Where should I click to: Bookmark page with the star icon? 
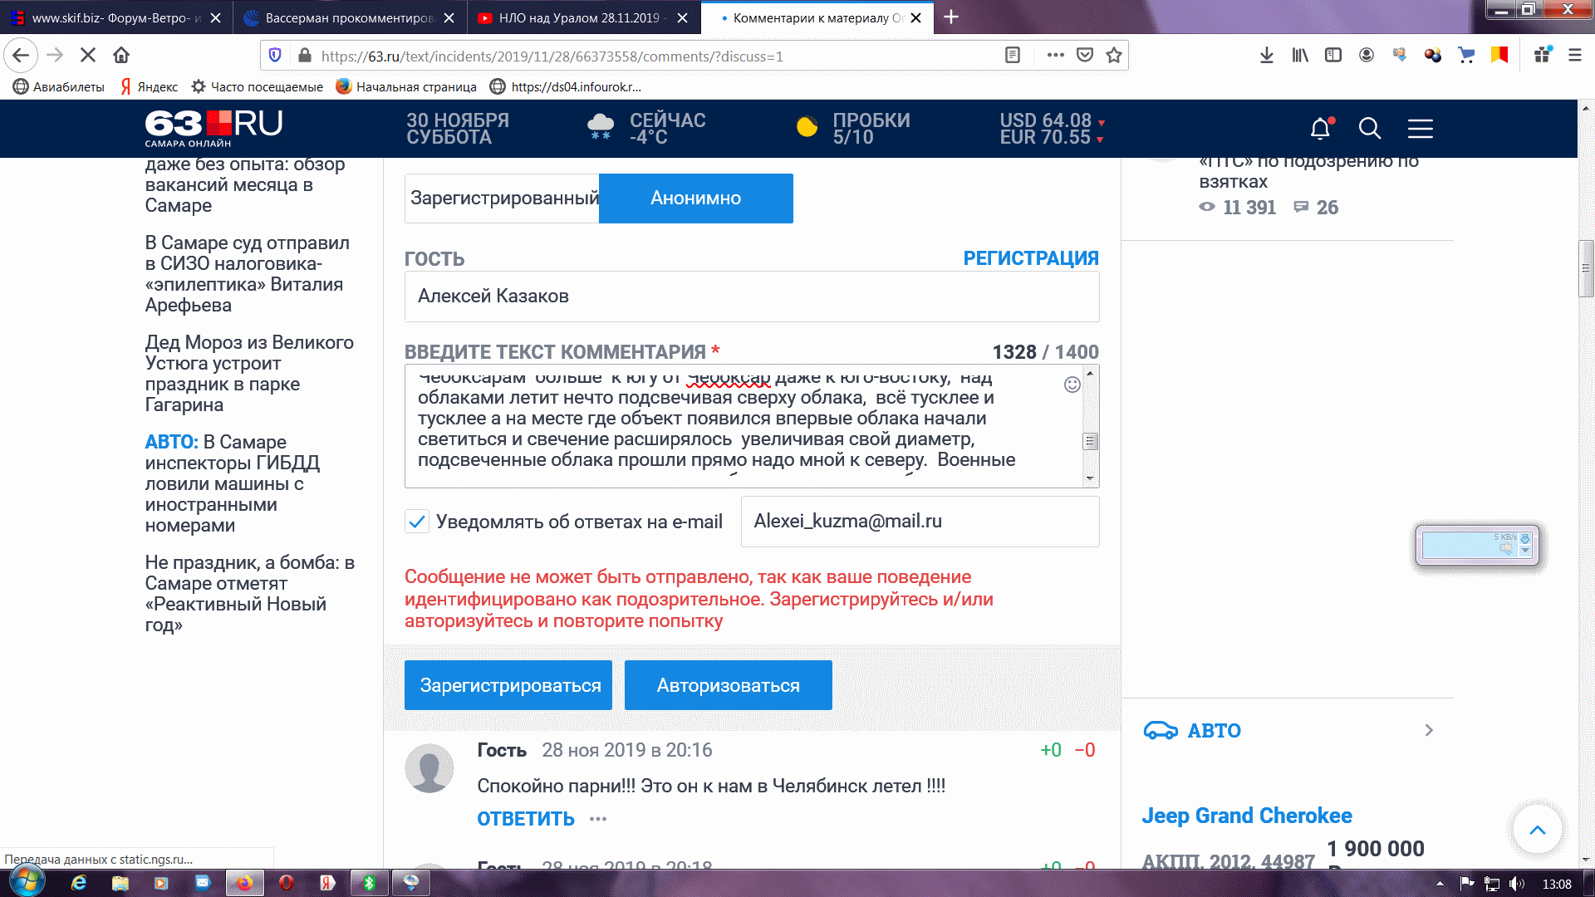1114,56
